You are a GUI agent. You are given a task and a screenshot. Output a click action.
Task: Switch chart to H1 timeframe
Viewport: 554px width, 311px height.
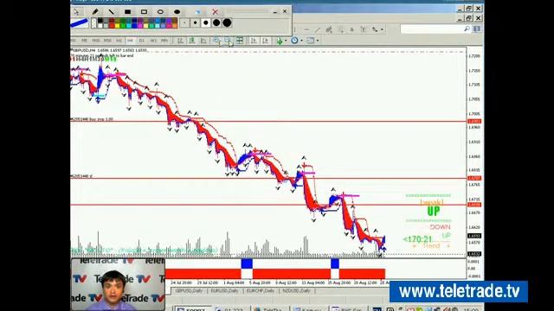click(x=119, y=41)
